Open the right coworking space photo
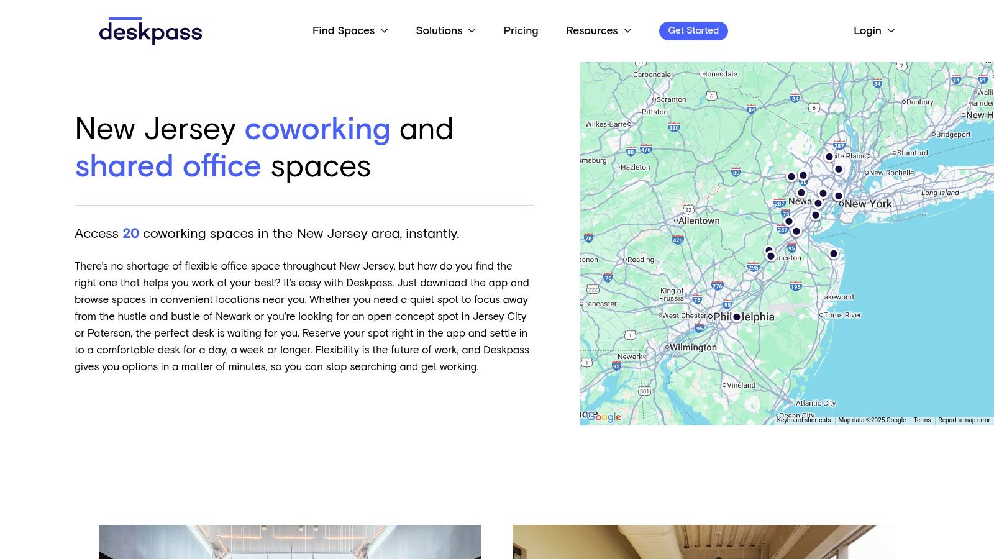This screenshot has width=994, height=559. (x=703, y=542)
